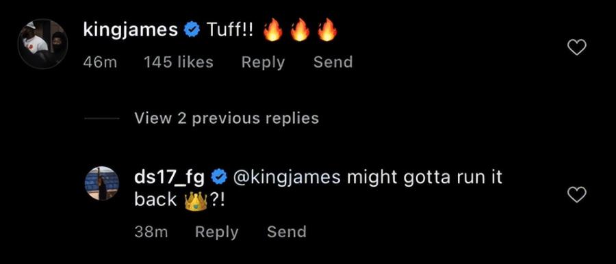
Task: Open the @kingjames mention in the reply
Action: coord(287,178)
